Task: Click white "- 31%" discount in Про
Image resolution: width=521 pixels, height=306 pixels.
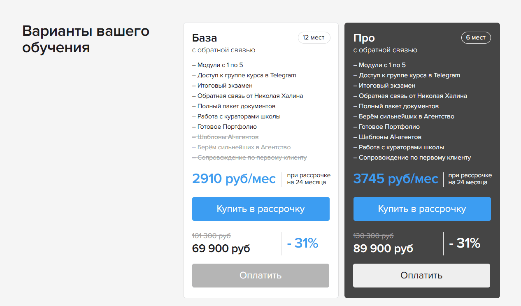Action: [465, 243]
